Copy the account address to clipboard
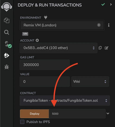This screenshot has width=115, height=127. [x=100, y=48]
